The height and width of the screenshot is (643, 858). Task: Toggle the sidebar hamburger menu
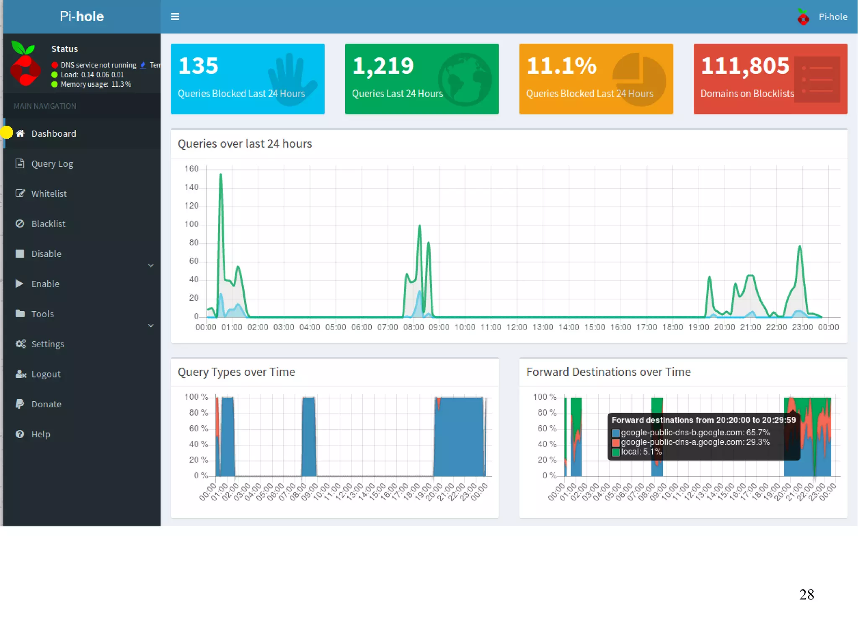(x=175, y=17)
